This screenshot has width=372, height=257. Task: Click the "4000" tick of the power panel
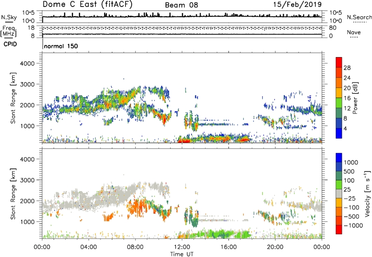click(27, 64)
